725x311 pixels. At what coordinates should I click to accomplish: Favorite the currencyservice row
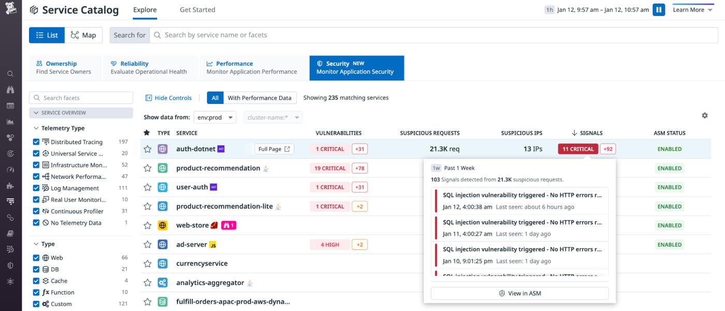(148, 263)
